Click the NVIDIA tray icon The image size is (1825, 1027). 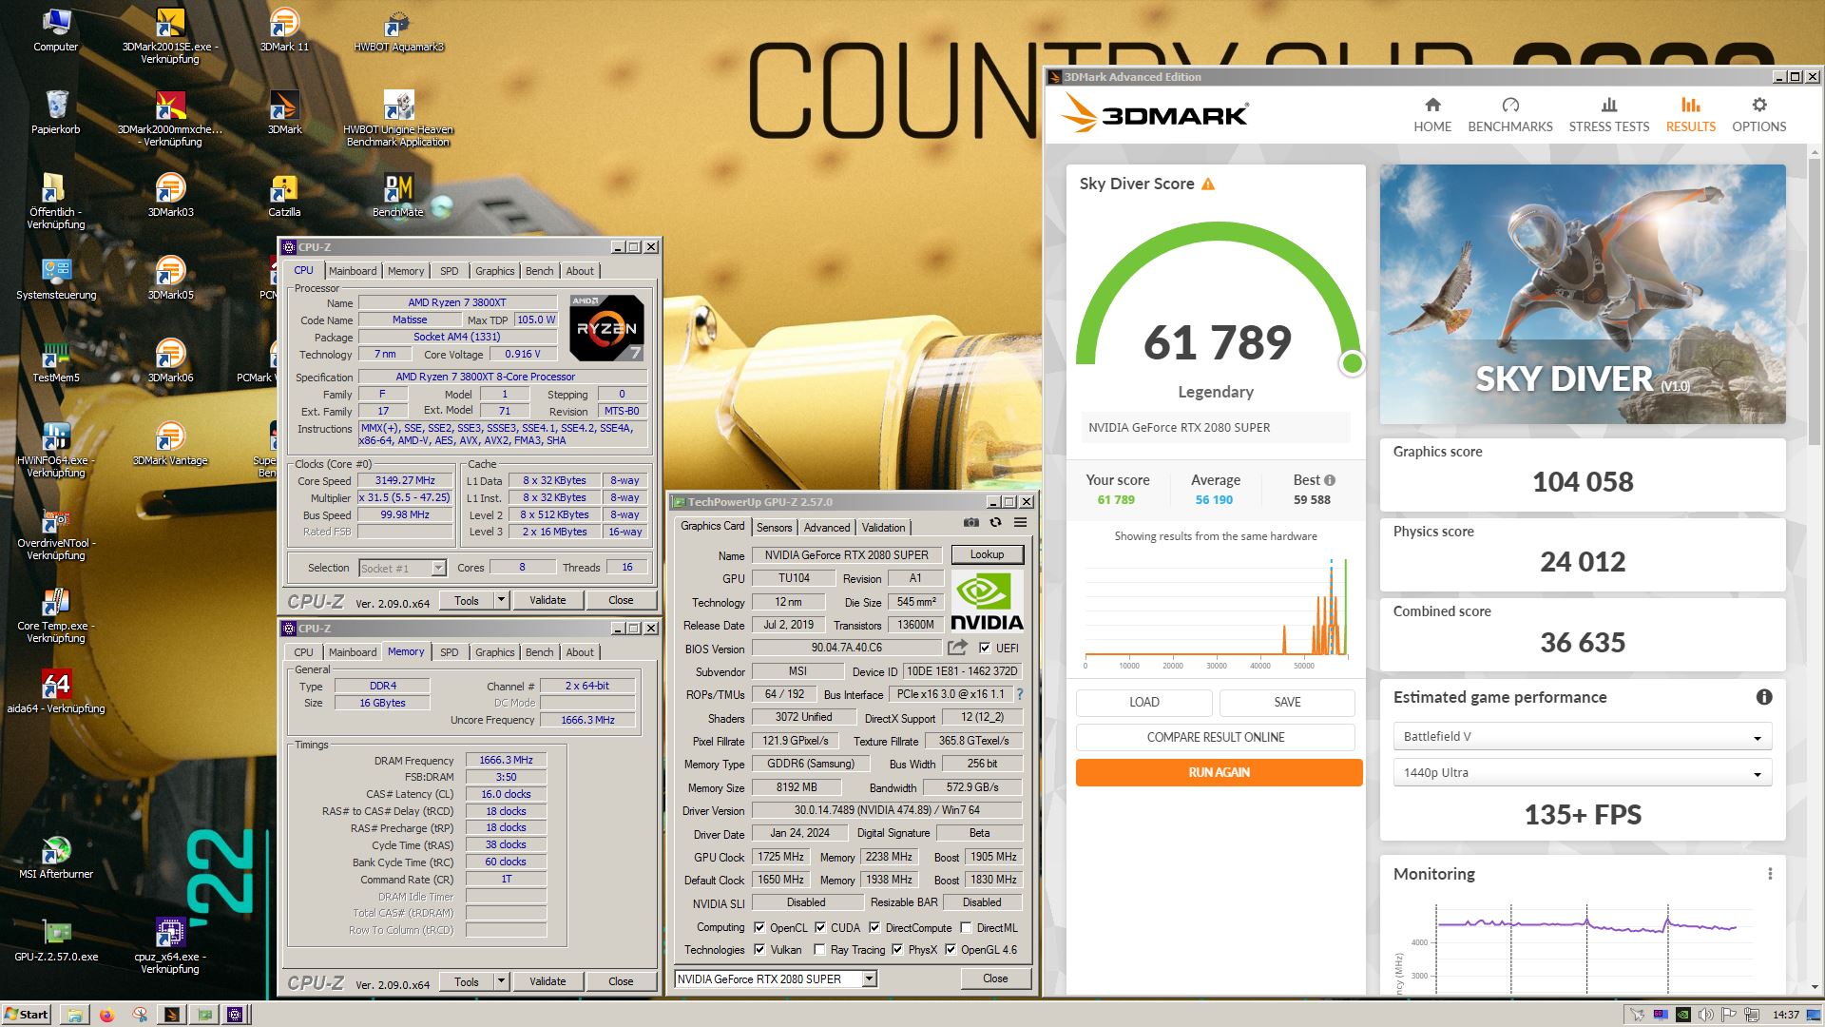click(1682, 1015)
